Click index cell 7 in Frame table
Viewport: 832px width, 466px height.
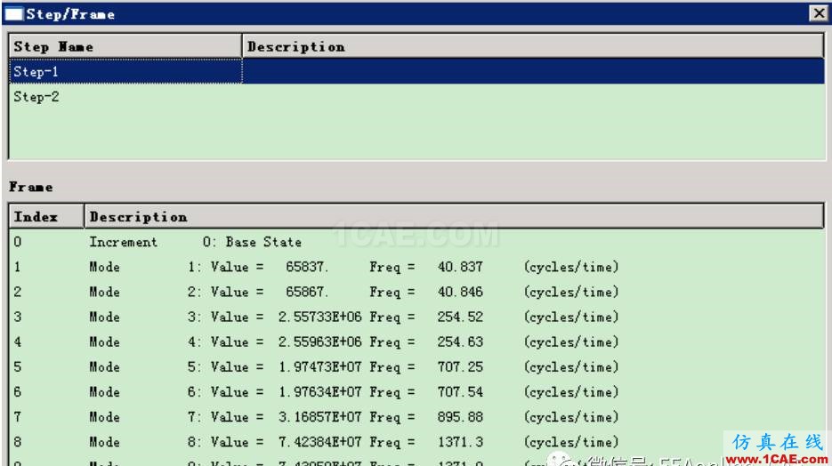click(18, 417)
